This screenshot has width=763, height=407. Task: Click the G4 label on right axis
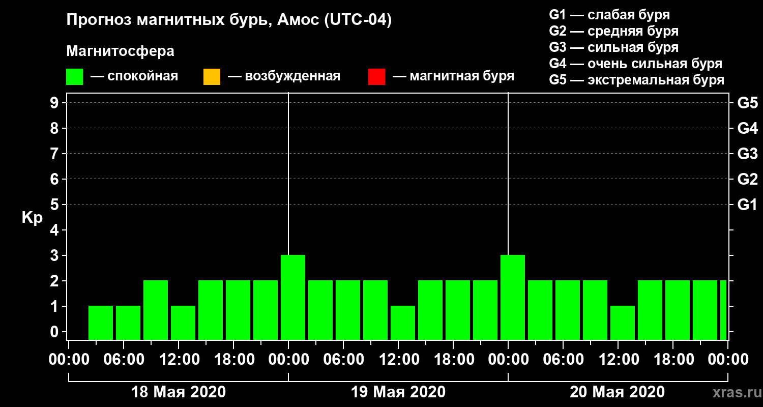tap(747, 128)
